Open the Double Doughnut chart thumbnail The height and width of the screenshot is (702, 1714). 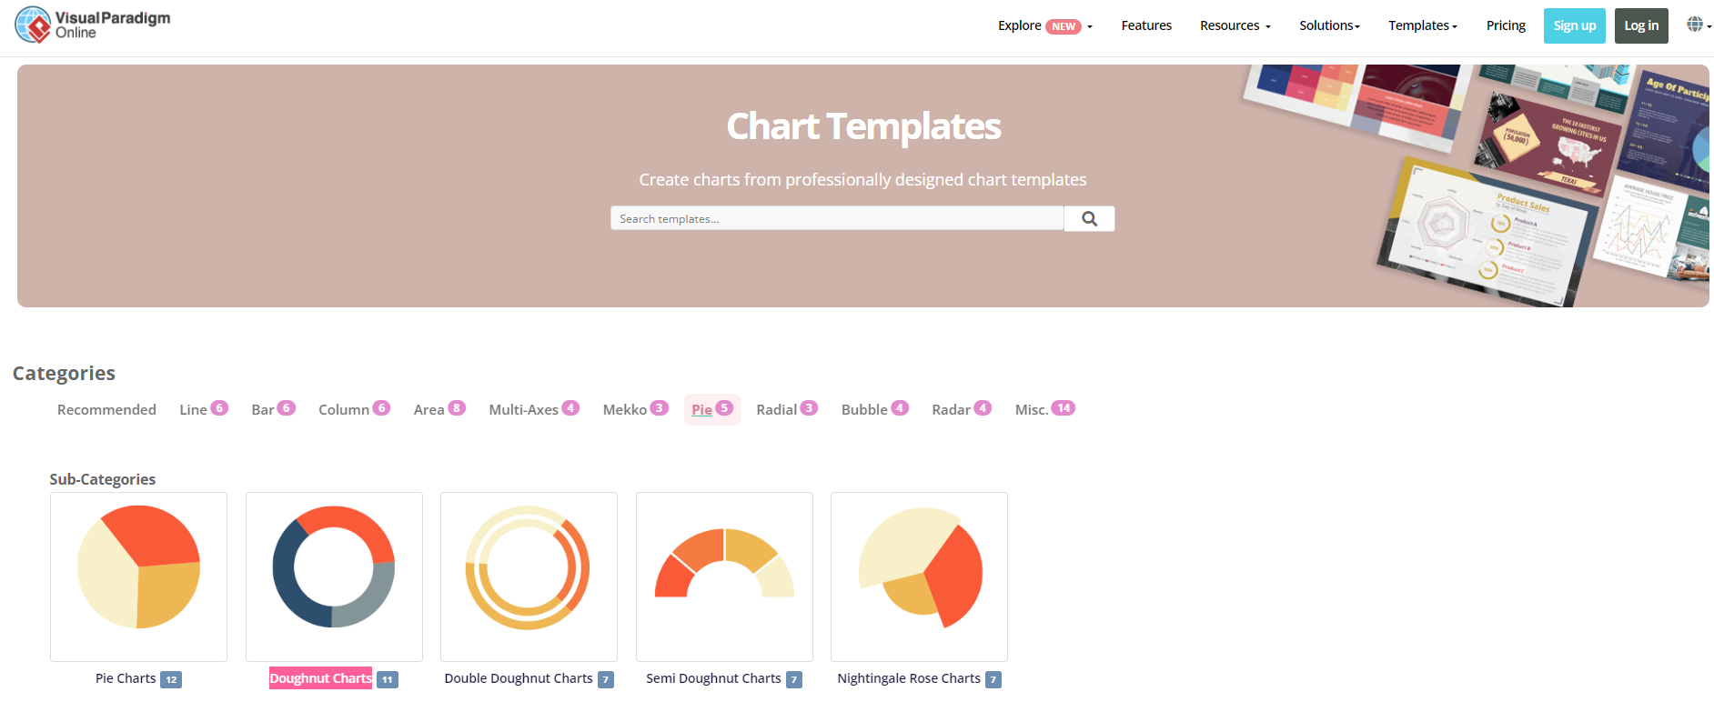point(529,577)
